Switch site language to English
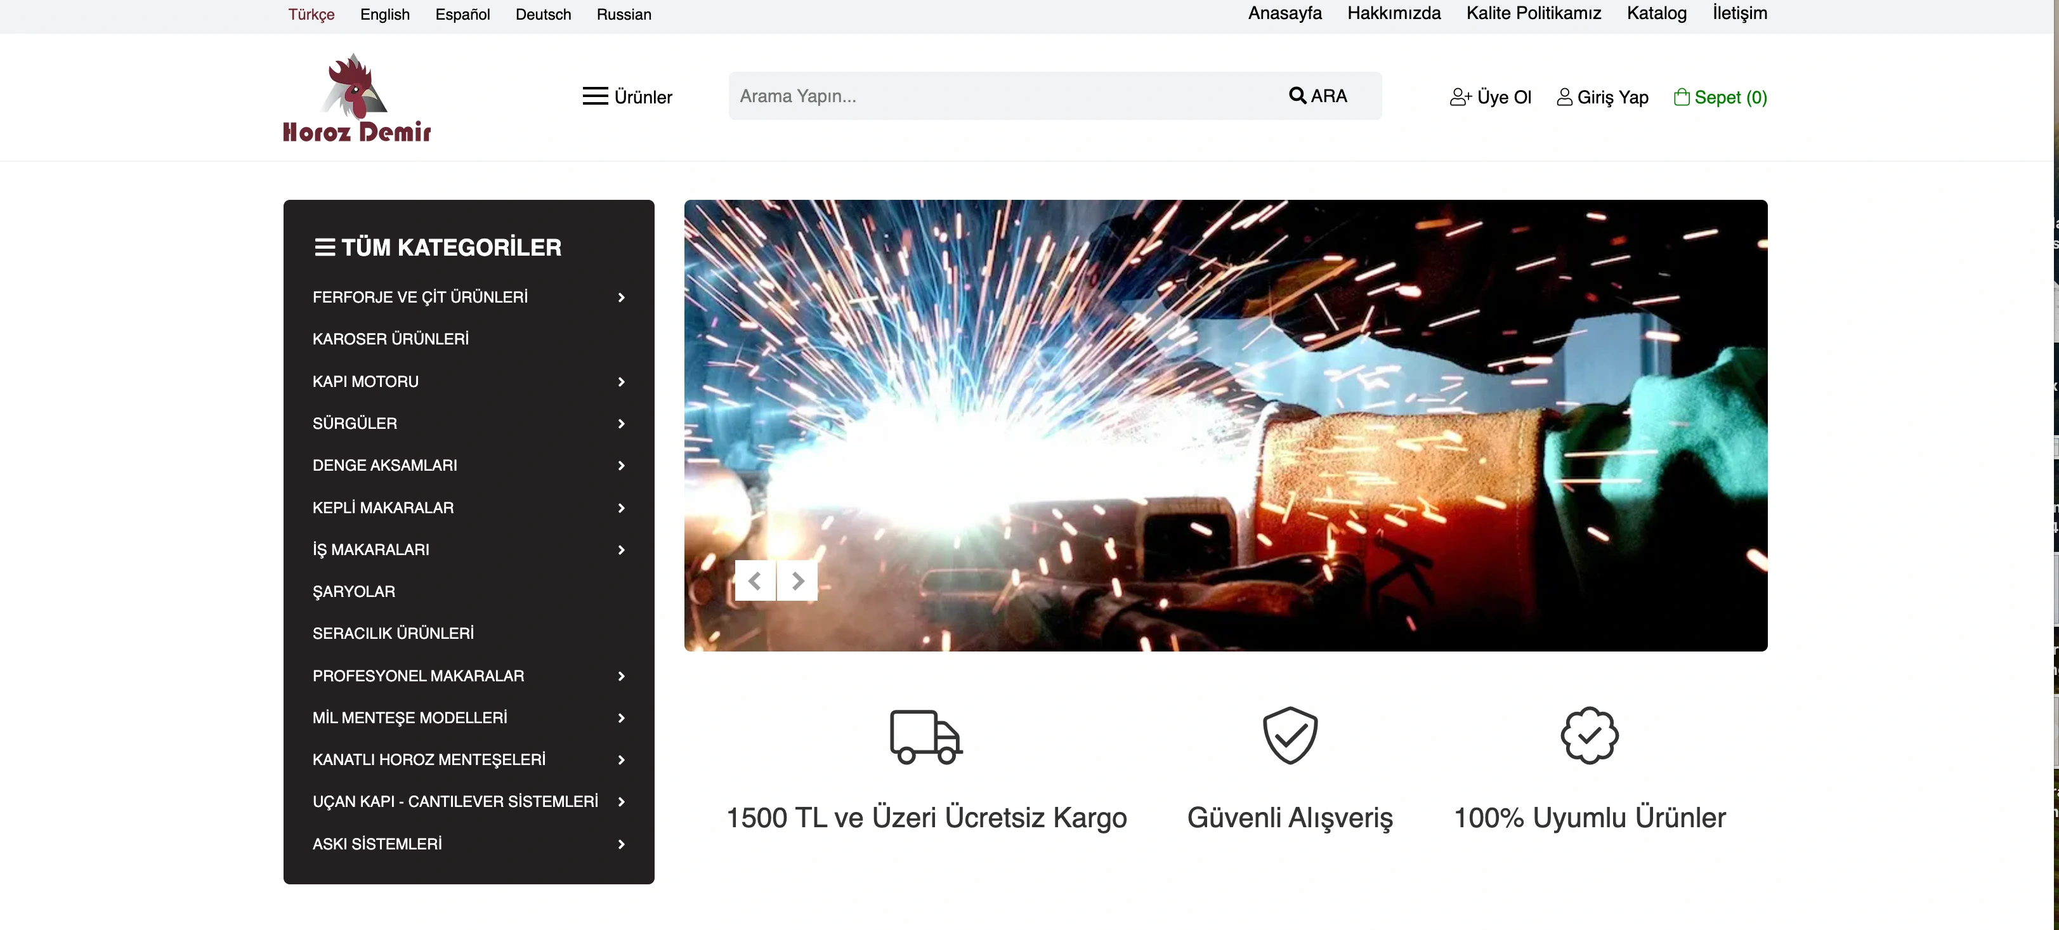Image resolution: width=2059 pixels, height=930 pixels. (x=384, y=15)
